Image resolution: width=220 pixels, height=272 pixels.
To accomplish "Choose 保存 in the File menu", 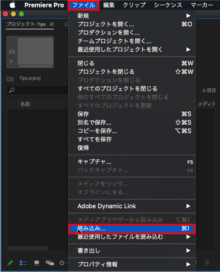I will 132,114.
